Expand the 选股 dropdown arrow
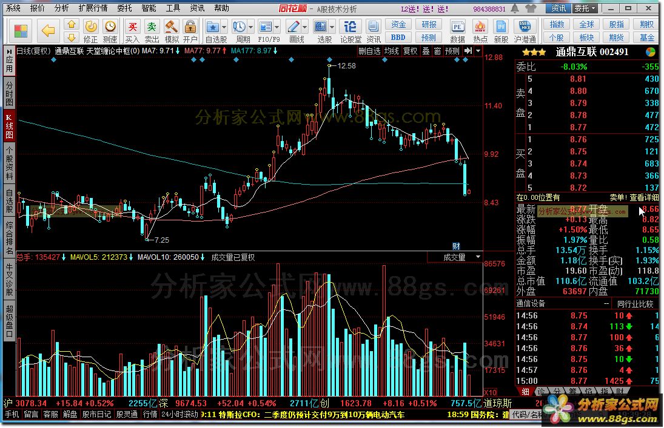 pos(332,27)
